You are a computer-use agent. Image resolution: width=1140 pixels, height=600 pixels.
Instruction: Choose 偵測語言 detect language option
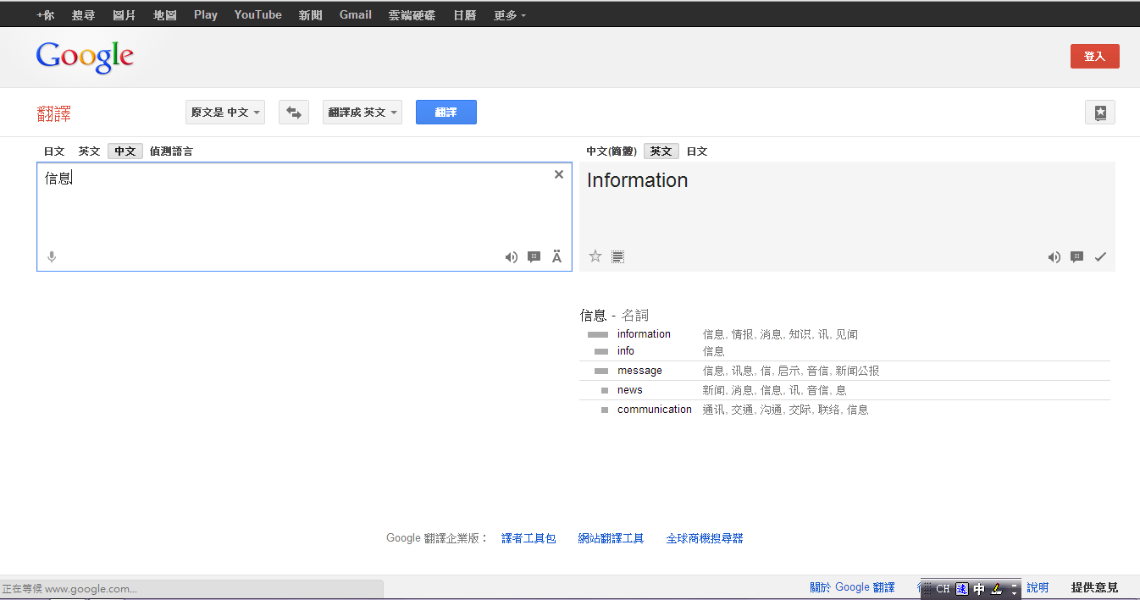tap(171, 151)
